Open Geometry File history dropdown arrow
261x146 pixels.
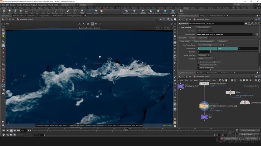(254, 34)
